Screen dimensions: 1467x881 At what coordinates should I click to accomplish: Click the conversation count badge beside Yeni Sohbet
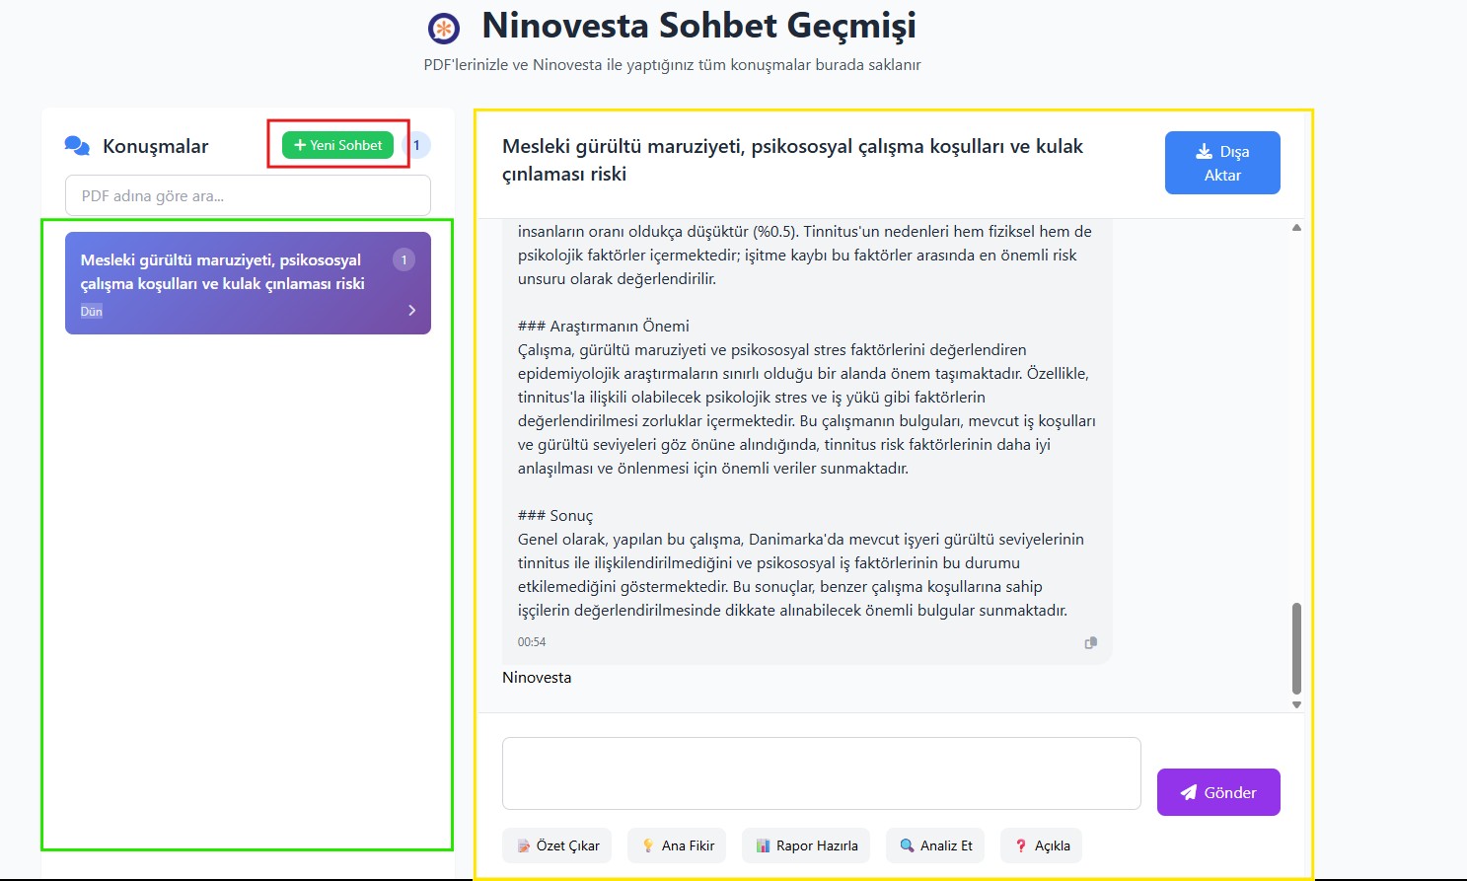tap(417, 145)
